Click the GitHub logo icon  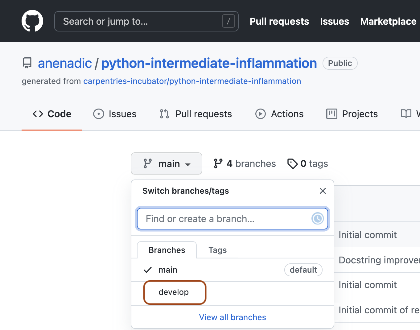[x=32, y=21]
